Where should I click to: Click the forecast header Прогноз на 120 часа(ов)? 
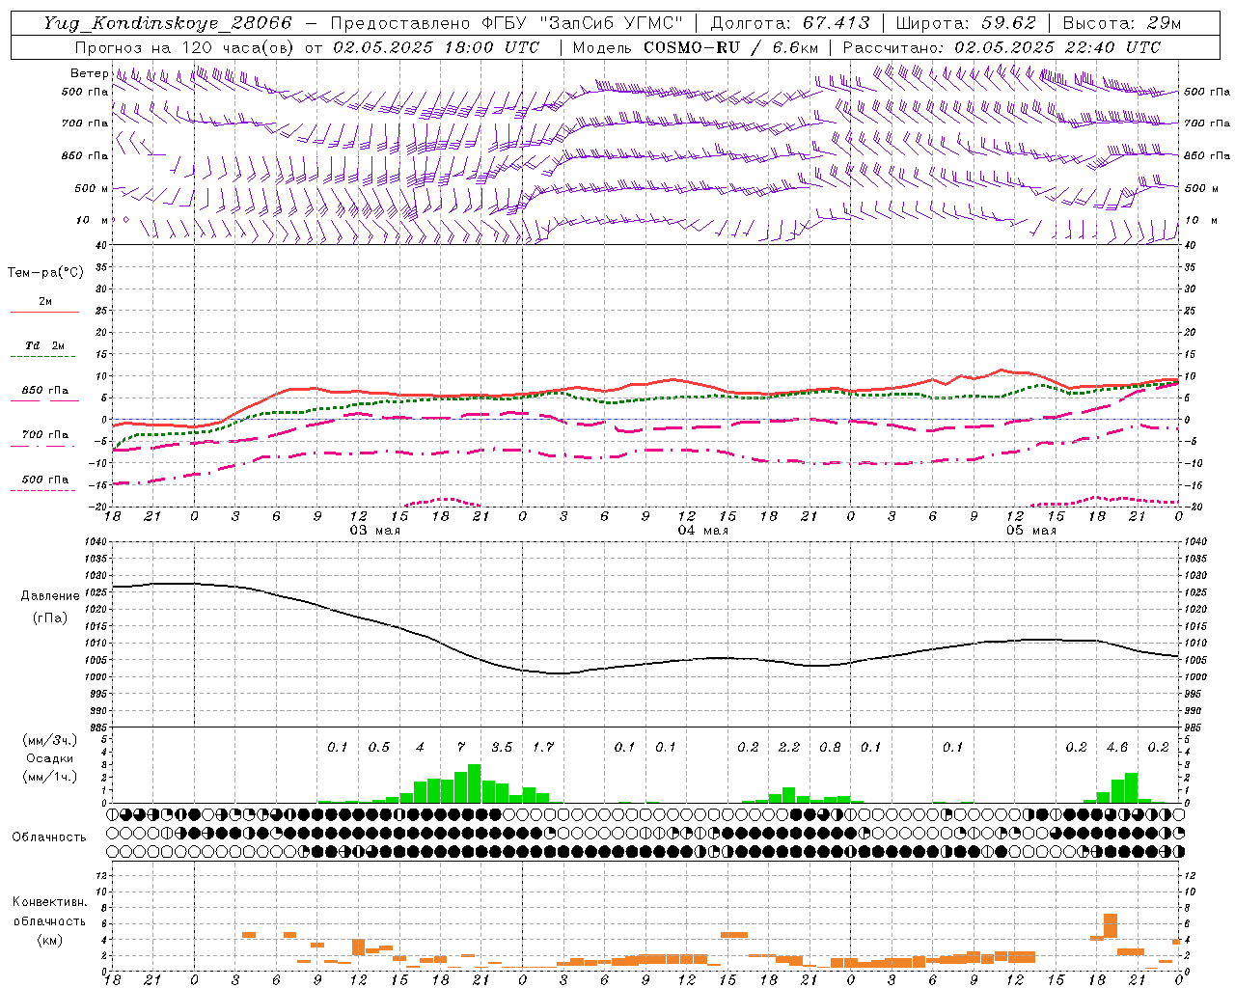tap(185, 47)
